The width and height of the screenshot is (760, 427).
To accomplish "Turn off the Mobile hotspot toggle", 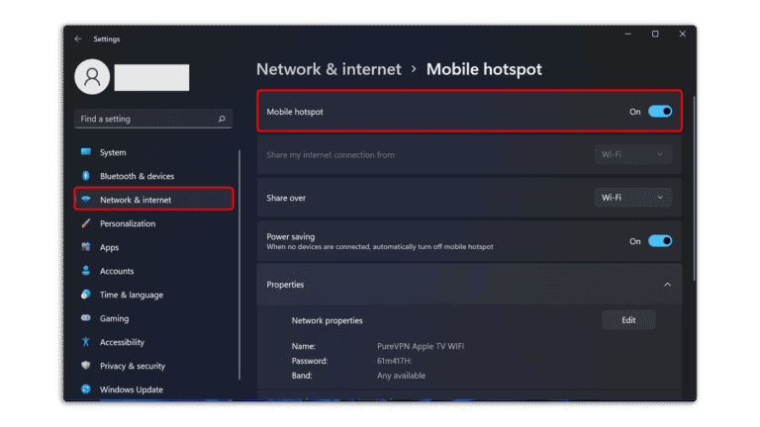I will point(660,112).
